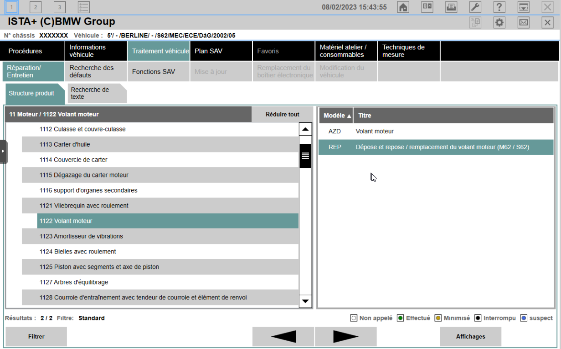Viewport: 561px width, 349px height.
Task: Select Réparation/Entretien sub-tab
Action: coord(33,71)
